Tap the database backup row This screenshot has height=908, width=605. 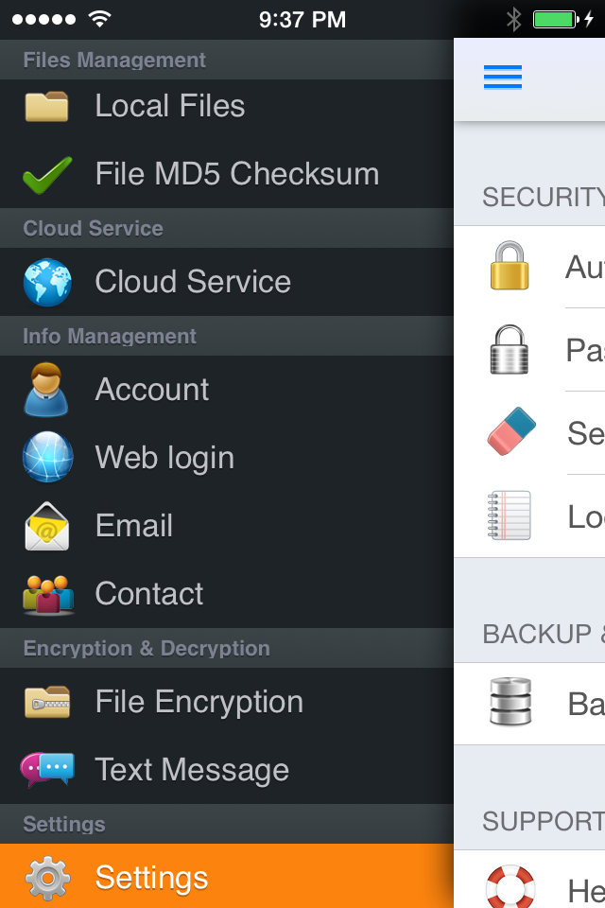[x=529, y=704]
